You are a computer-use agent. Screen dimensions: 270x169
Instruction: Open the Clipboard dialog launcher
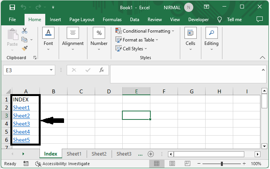[35, 58]
